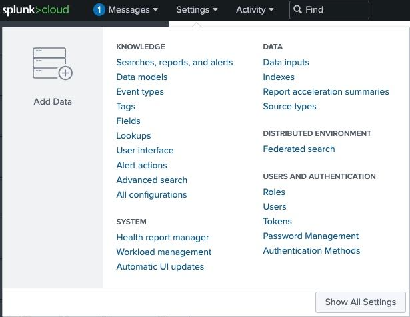Go to Data models settings
The width and height of the screenshot is (410, 317).
pos(141,77)
